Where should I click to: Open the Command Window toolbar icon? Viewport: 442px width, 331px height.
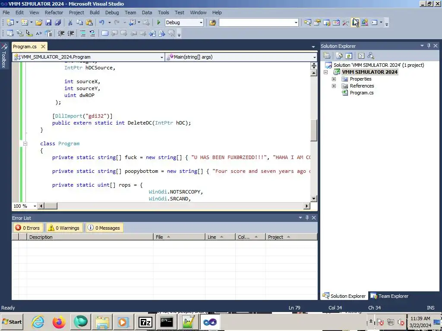coord(374,22)
